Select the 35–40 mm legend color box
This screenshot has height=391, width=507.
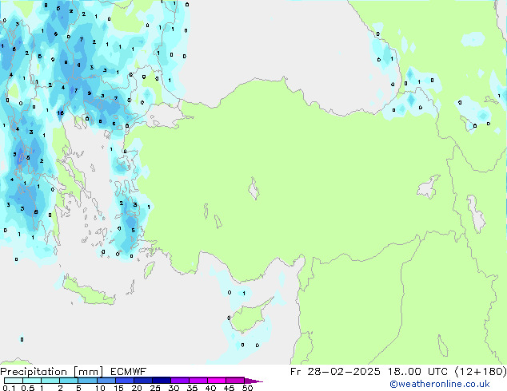pos(198,381)
